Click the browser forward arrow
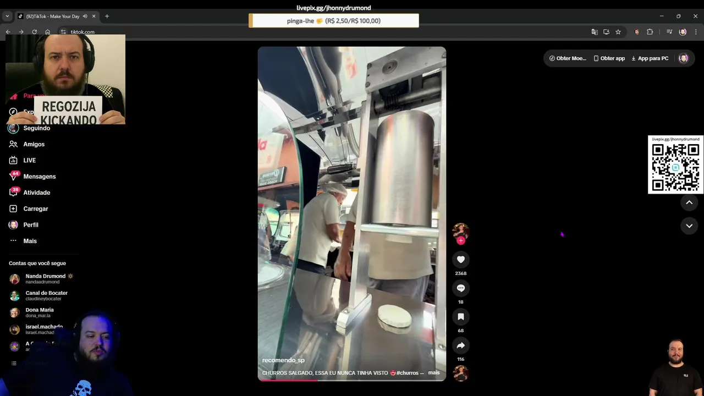The image size is (704, 396). coord(21,32)
